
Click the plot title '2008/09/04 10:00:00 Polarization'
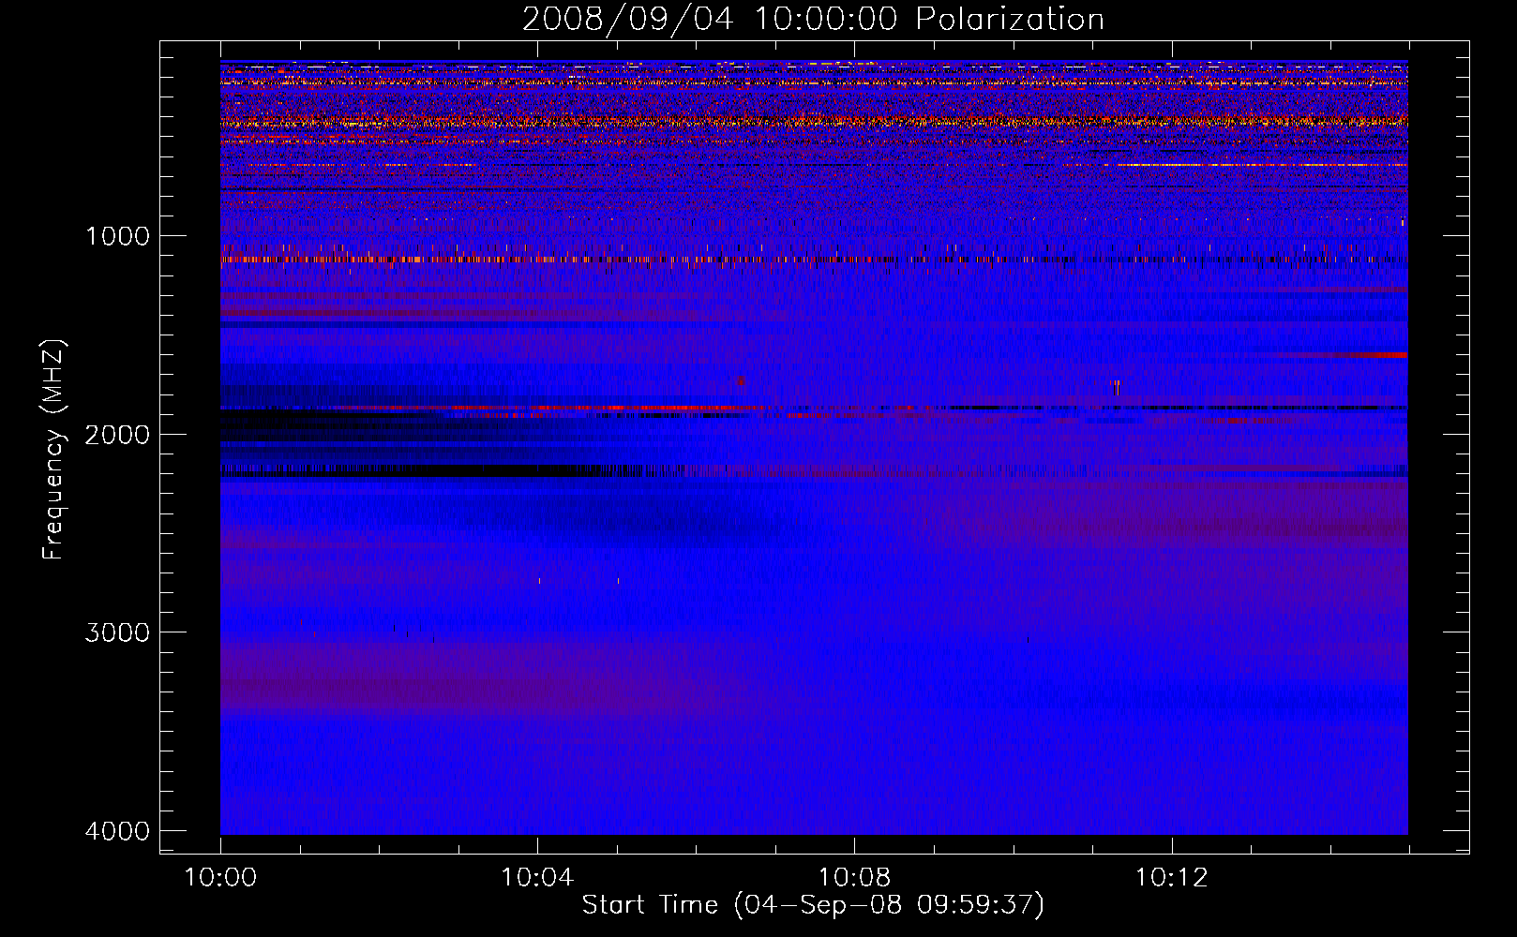813,19
